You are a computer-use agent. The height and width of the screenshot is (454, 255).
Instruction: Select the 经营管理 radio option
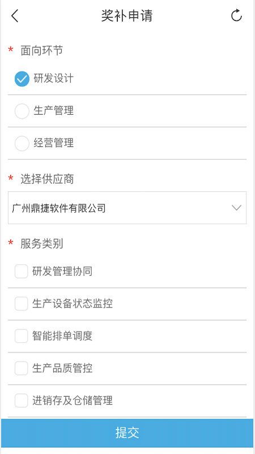pyautogui.click(x=22, y=144)
